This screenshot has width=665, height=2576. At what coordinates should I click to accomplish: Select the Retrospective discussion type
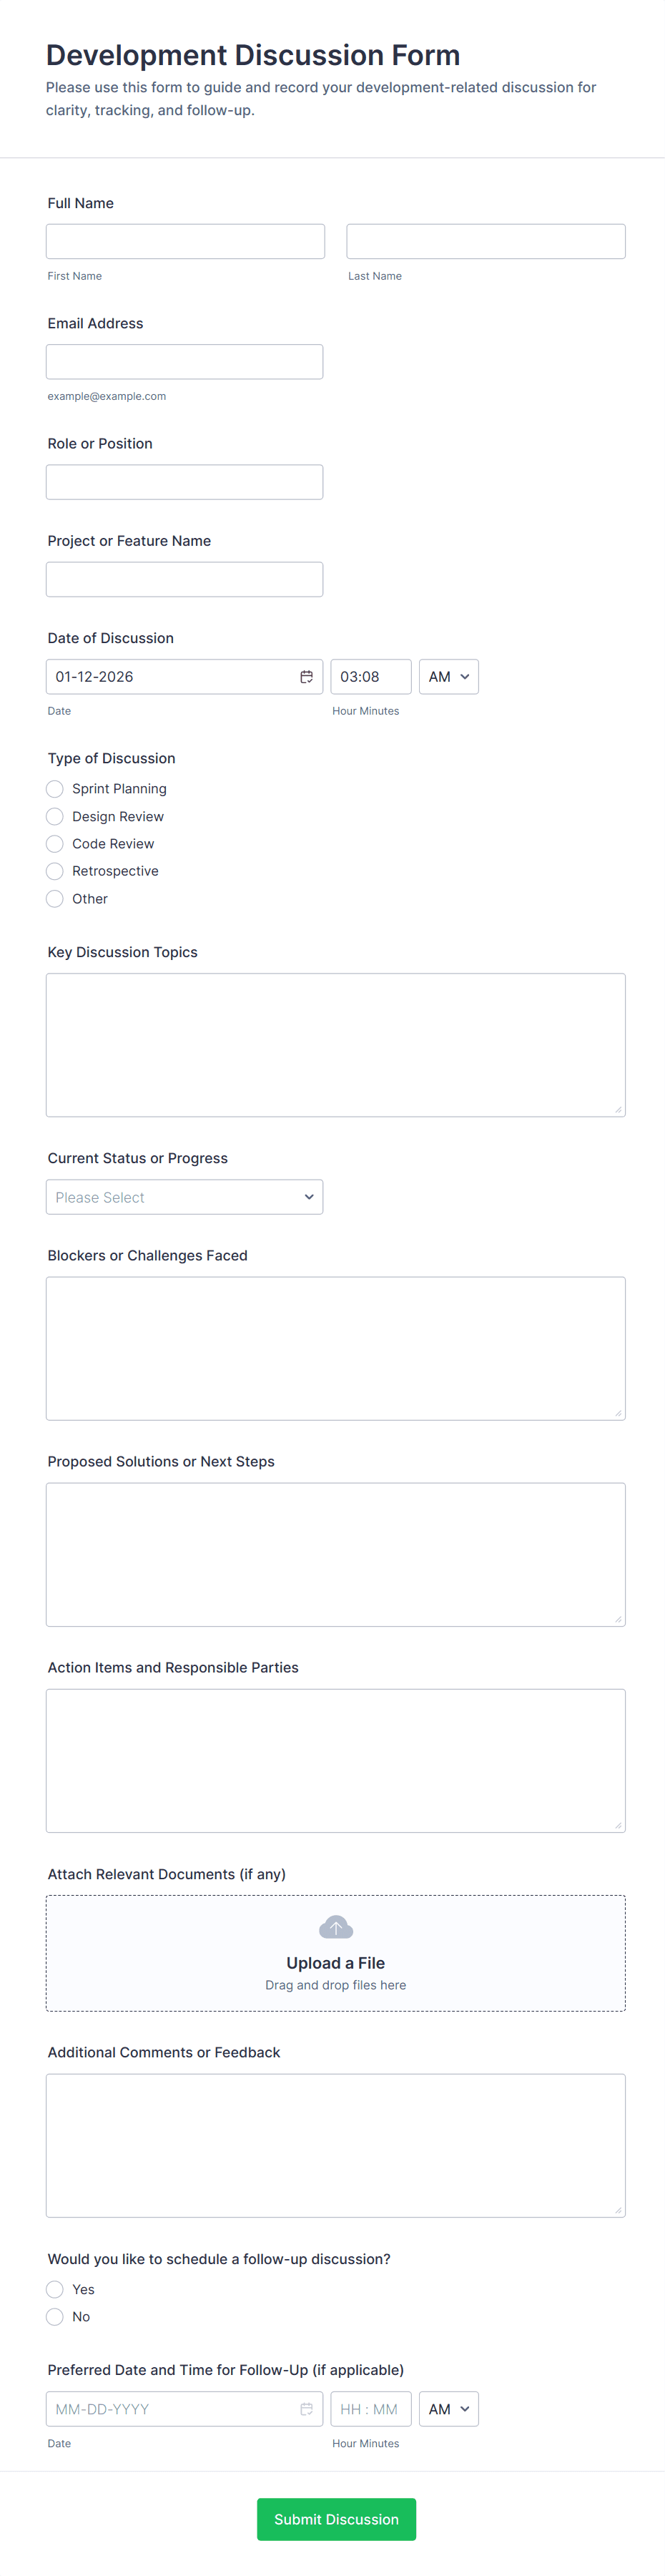click(x=55, y=871)
